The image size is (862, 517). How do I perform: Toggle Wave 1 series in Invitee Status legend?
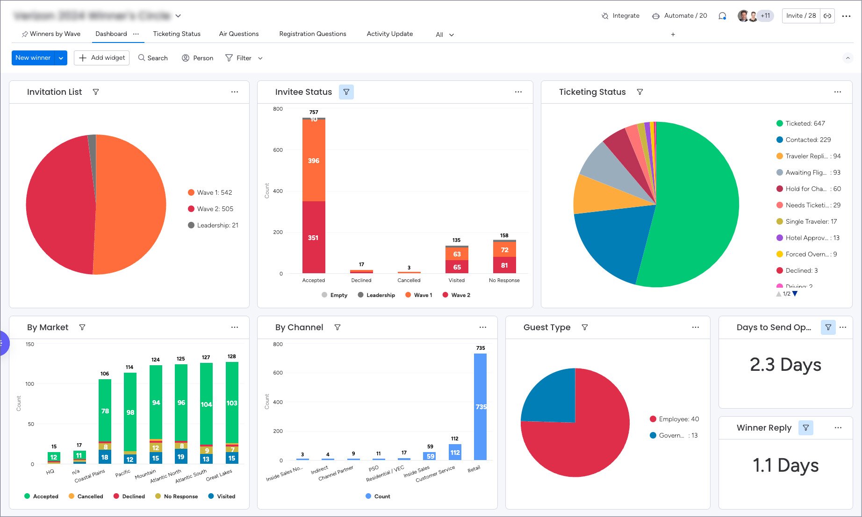coord(418,295)
